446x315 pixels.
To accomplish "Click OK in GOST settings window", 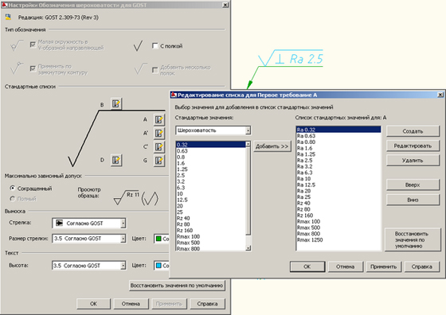I will (x=94, y=304).
